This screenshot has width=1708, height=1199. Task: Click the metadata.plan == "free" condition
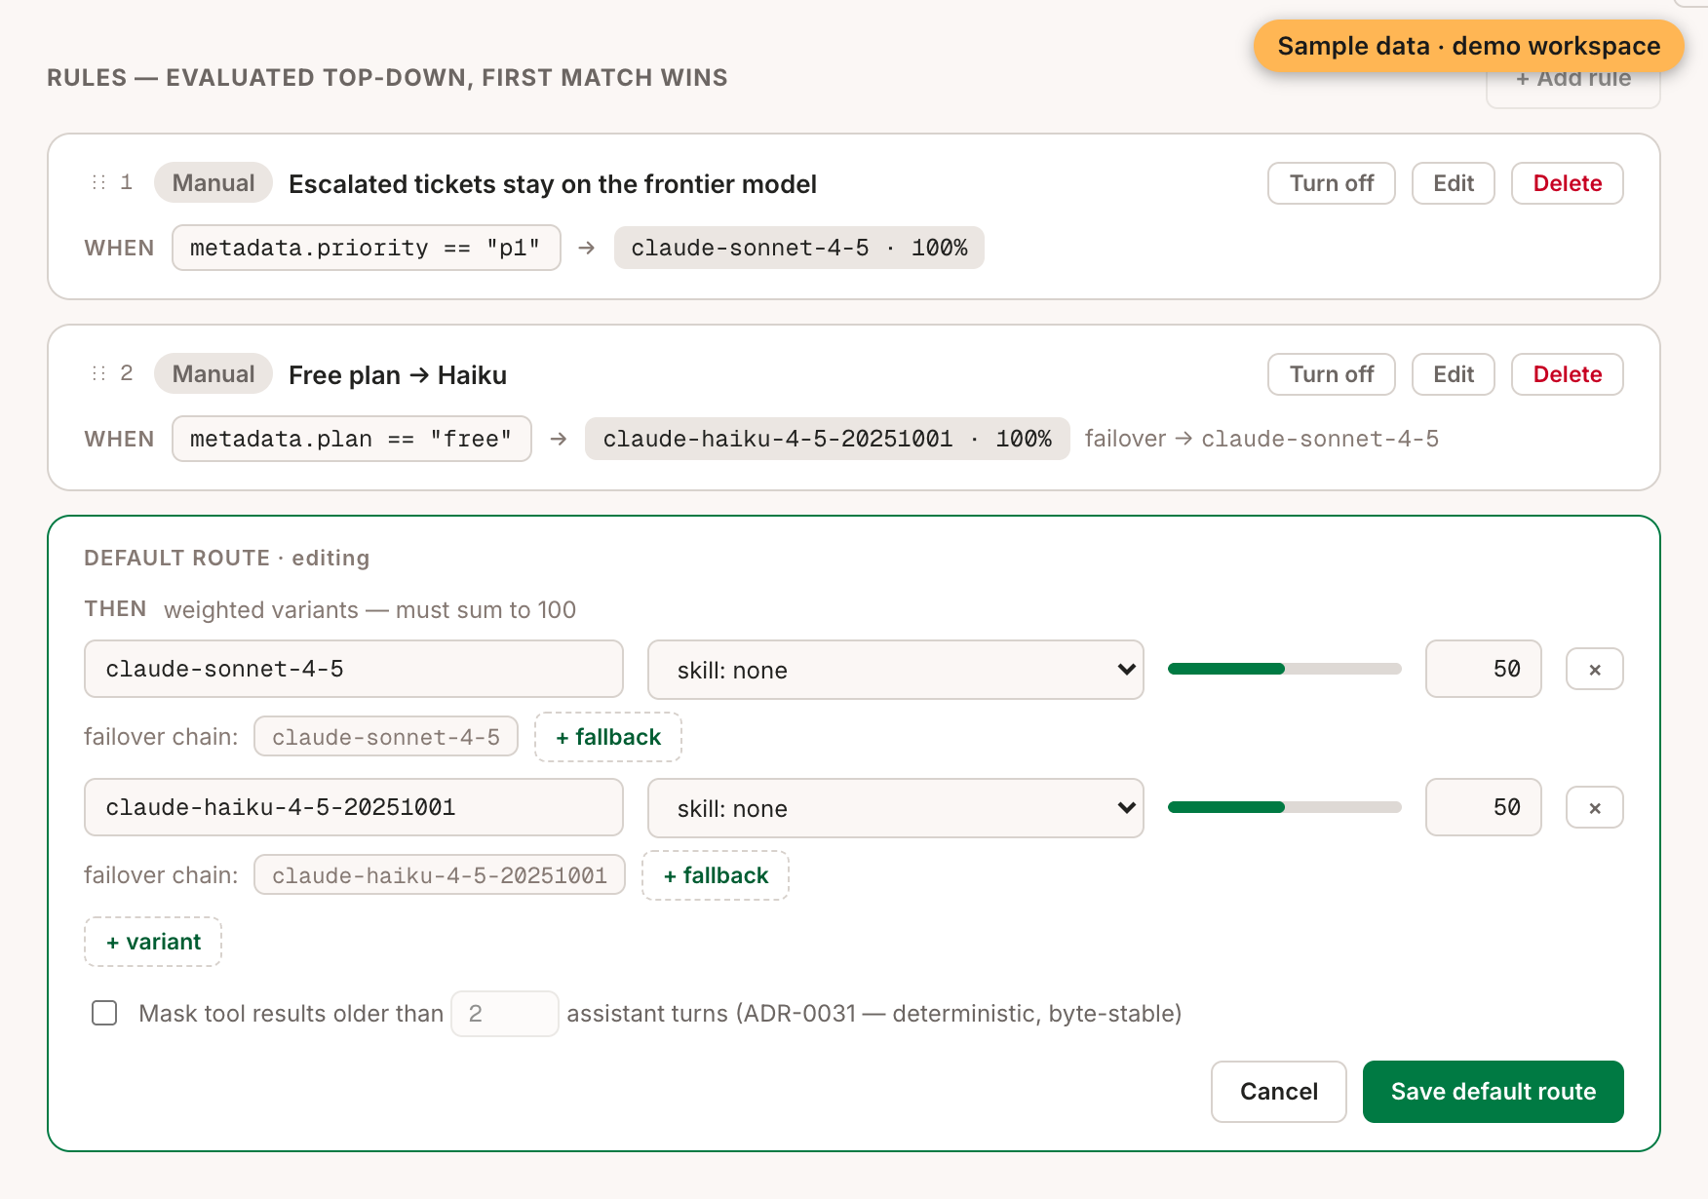(x=351, y=439)
